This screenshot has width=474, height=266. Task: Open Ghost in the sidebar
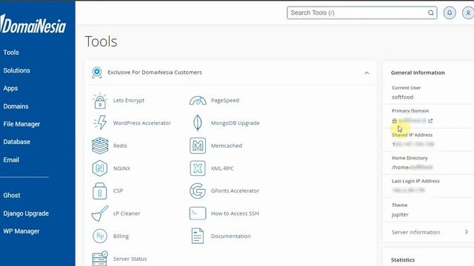click(x=12, y=195)
